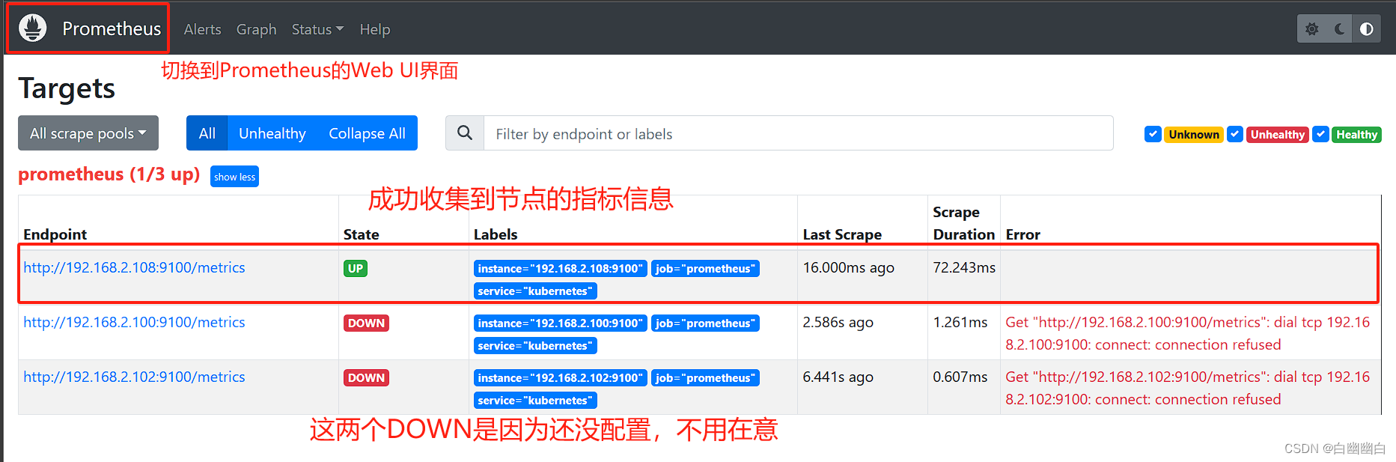Click the instance="192.168.2.108:9100" label

tap(561, 268)
